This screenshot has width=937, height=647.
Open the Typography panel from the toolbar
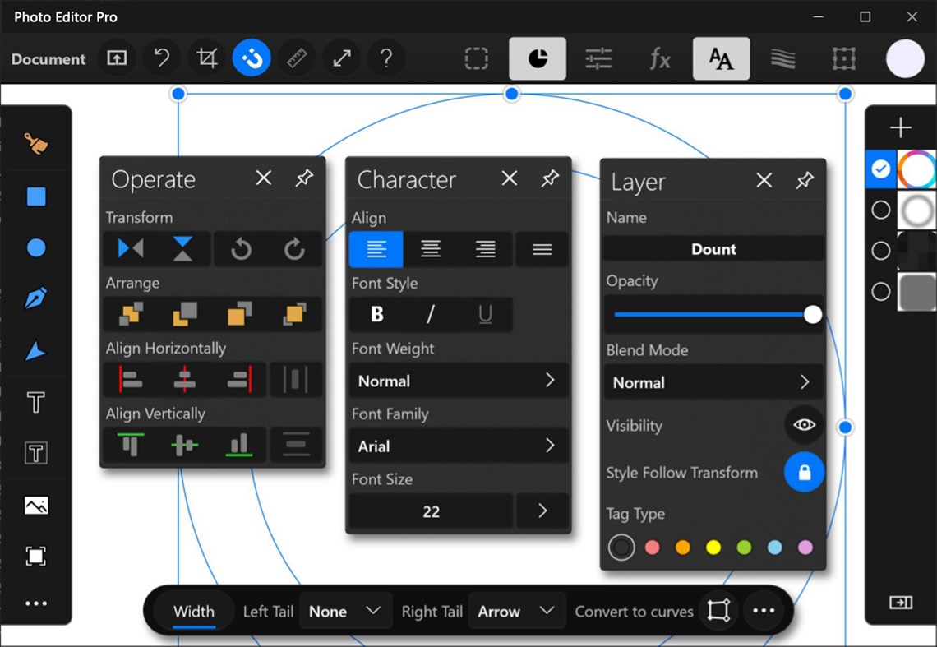pyautogui.click(x=721, y=58)
